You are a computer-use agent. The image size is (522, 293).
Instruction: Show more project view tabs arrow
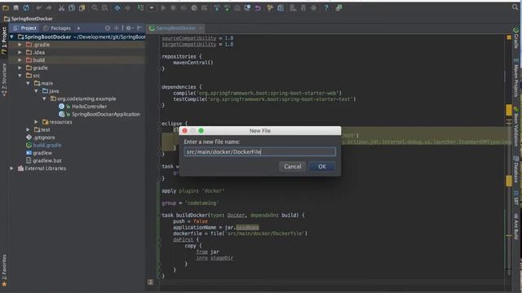(x=78, y=28)
